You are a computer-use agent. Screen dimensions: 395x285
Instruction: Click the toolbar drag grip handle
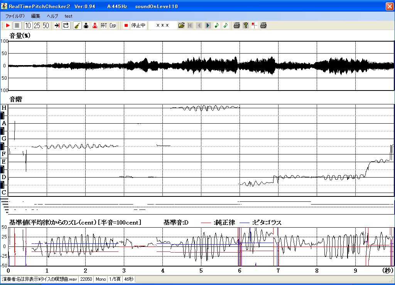2,25
